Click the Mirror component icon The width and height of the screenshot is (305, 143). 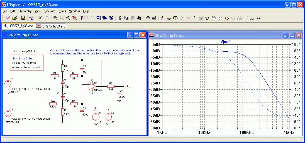pyautogui.click(x=246, y=18)
